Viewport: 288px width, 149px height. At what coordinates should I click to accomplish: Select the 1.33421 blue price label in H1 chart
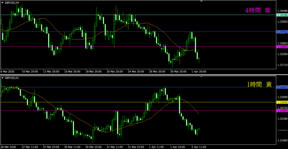[x=282, y=87]
